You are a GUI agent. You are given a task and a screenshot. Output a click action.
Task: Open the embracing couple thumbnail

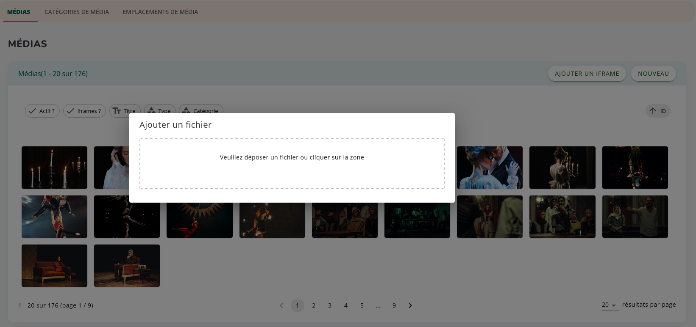(x=490, y=168)
